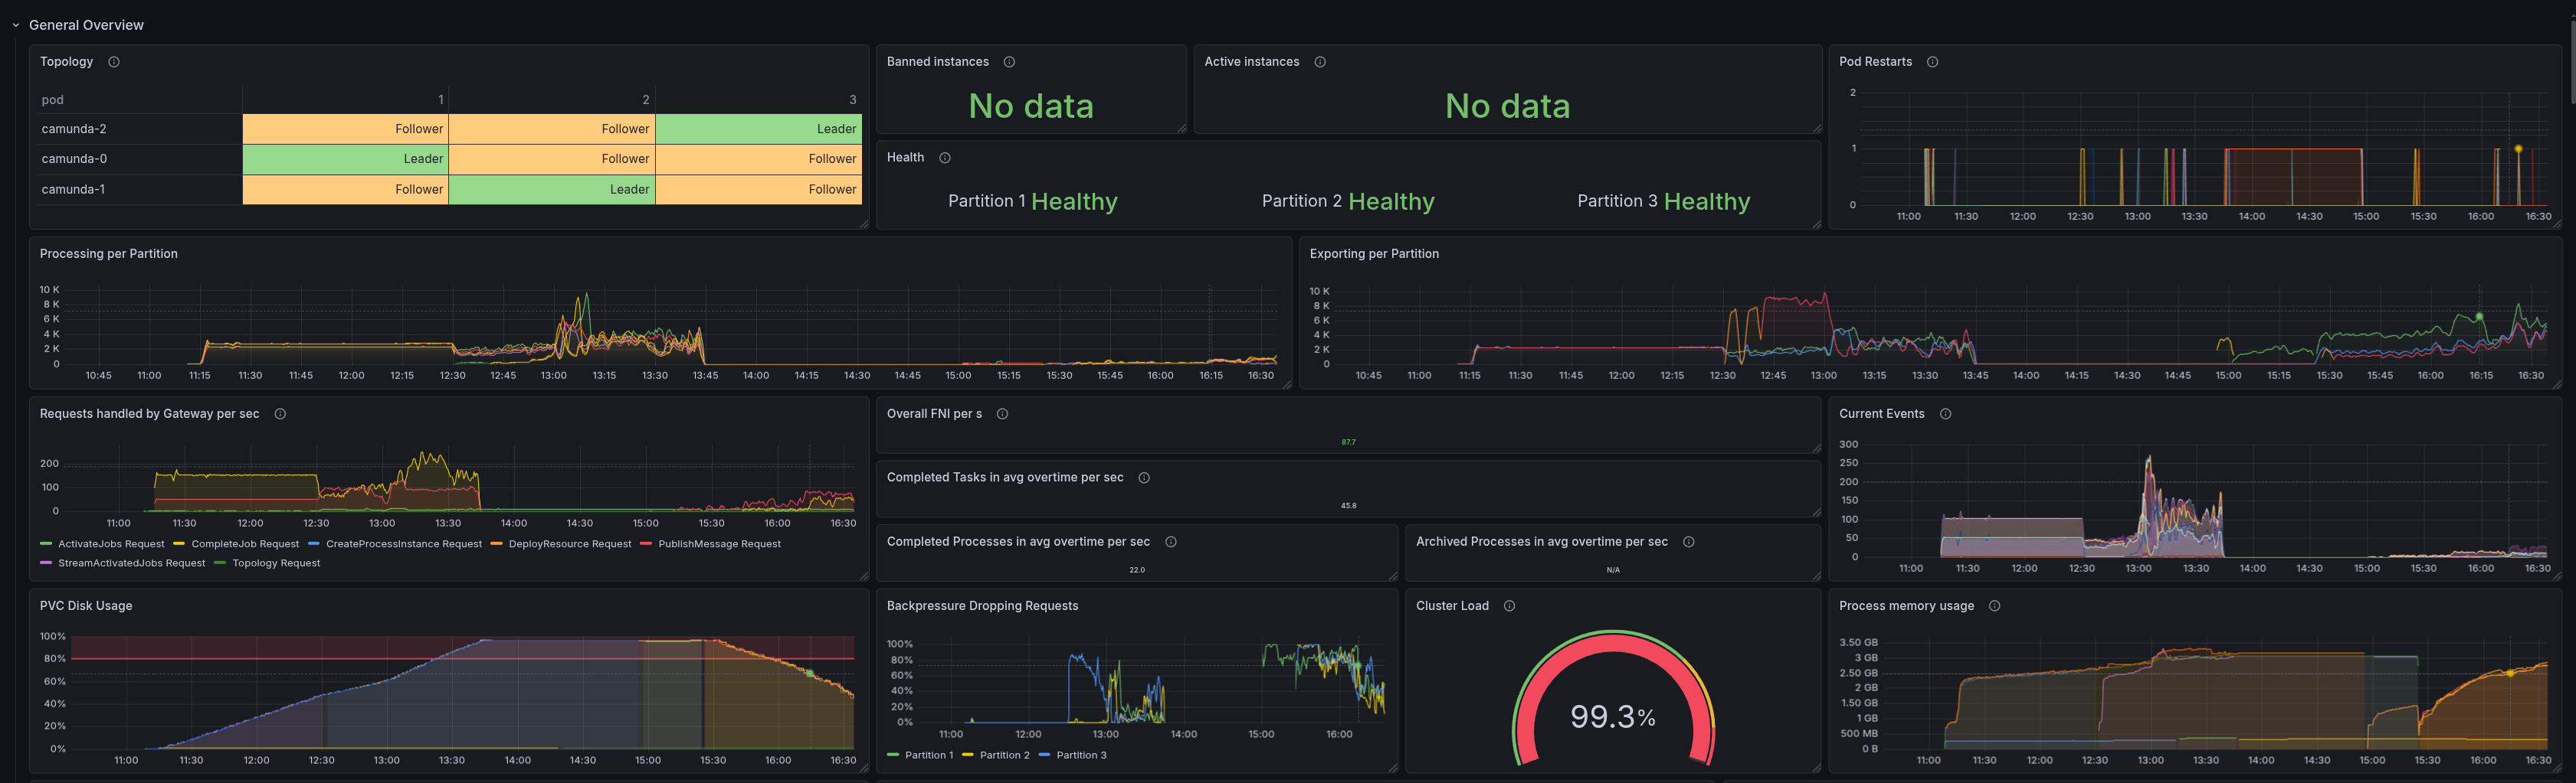2576x783 pixels.
Task: Click the Health panel info icon
Action: 944,158
